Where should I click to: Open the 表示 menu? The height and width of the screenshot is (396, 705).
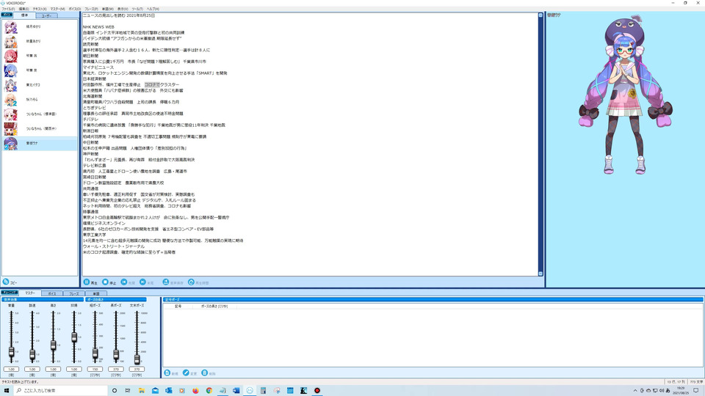click(x=123, y=9)
